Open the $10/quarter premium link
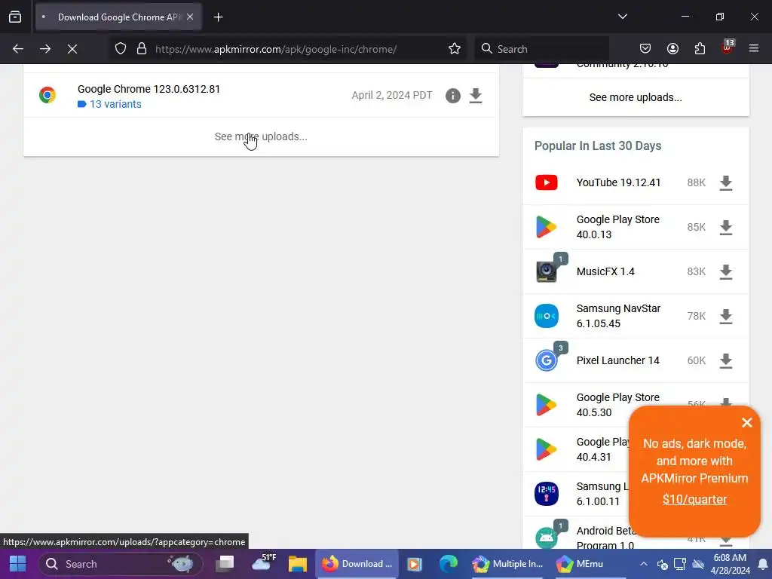This screenshot has width=772, height=579. pos(694,500)
